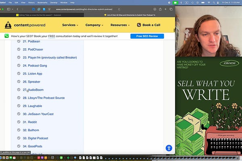Open the accessibility widget button
Screen dimensions: 242x161
[x=169, y=148]
